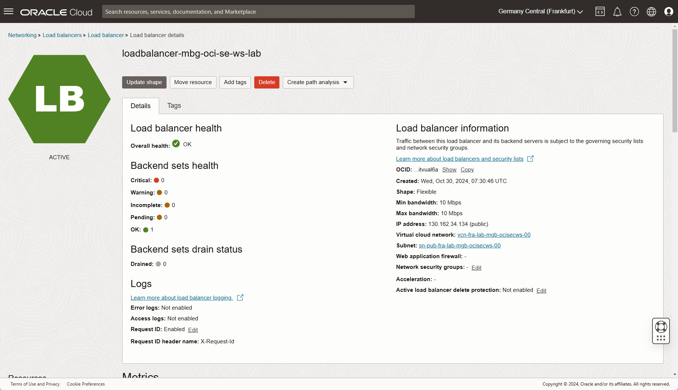Open virtual cloud network vcn-fra-lab-mgb-ocisecws-00
The height and width of the screenshot is (390, 678).
(x=494, y=235)
